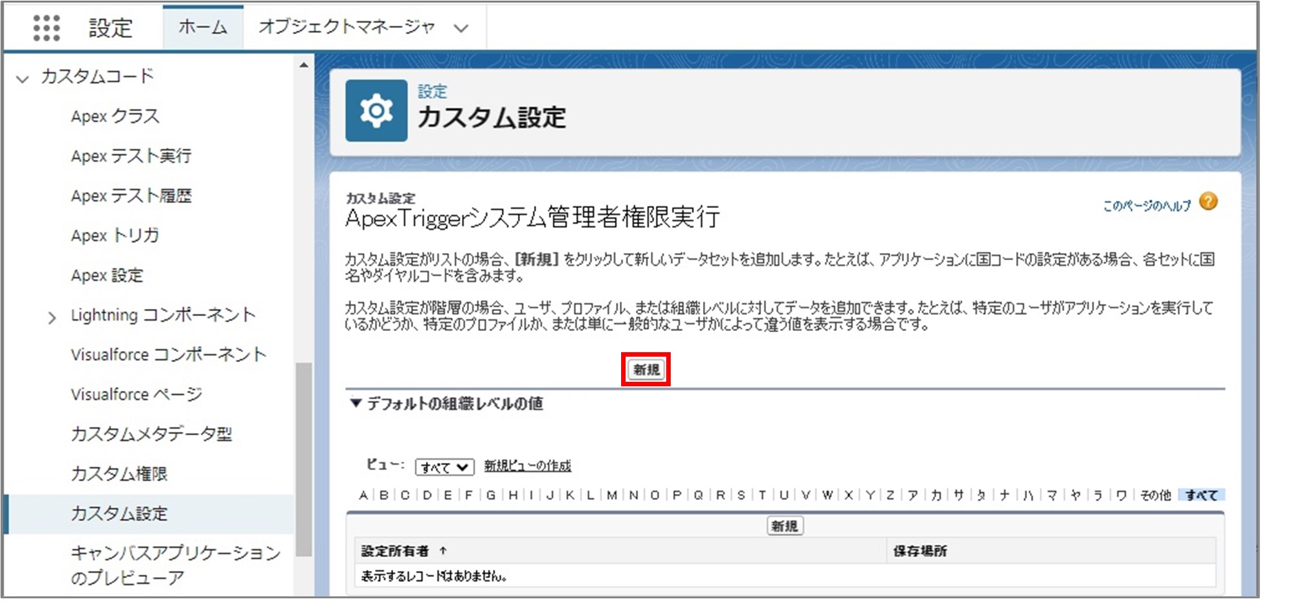
Task: Click the sort arrow beside 設定所有者
Action: click(x=443, y=550)
